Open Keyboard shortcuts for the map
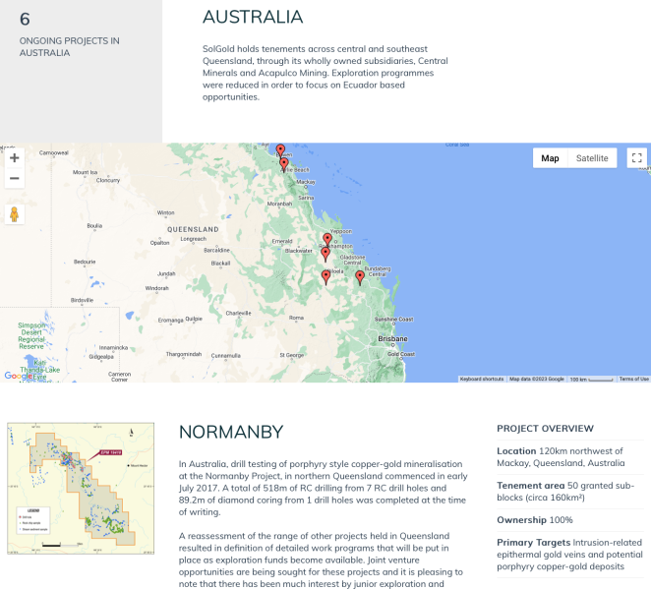The height and width of the screenshot is (590, 651). click(482, 379)
